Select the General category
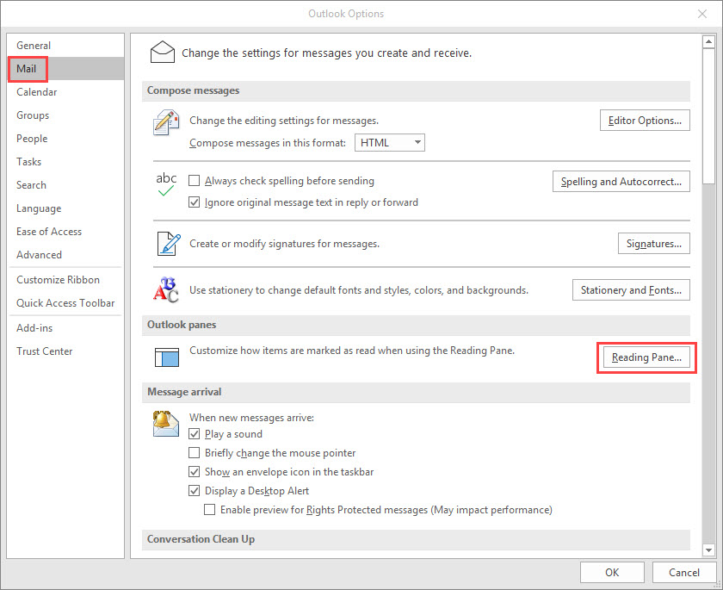Image resolution: width=723 pixels, height=590 pixels. [65, 45]
